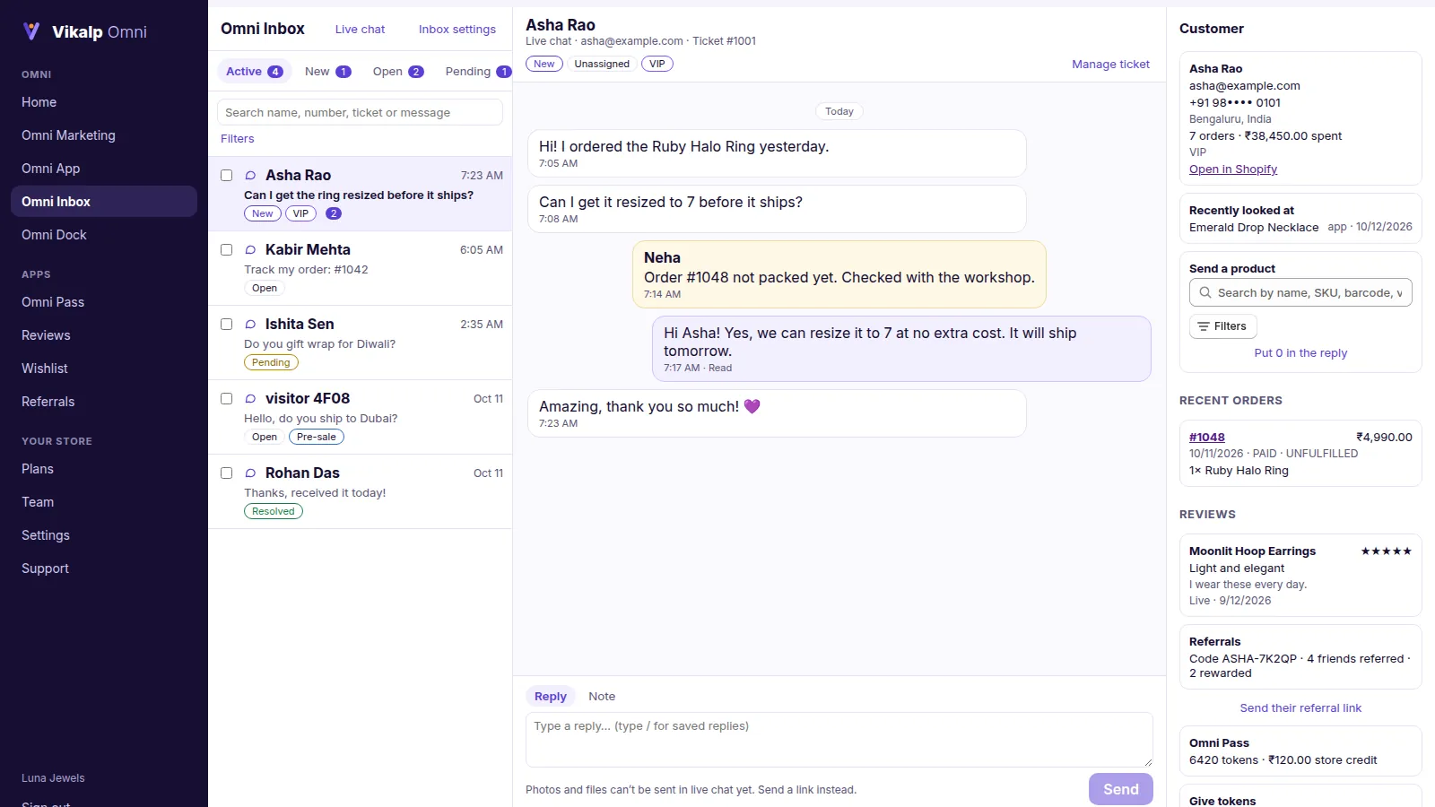1435x807 pixels.
Task: Go to Omni Marketing in sidebar
Action: (x=104, y=135)
